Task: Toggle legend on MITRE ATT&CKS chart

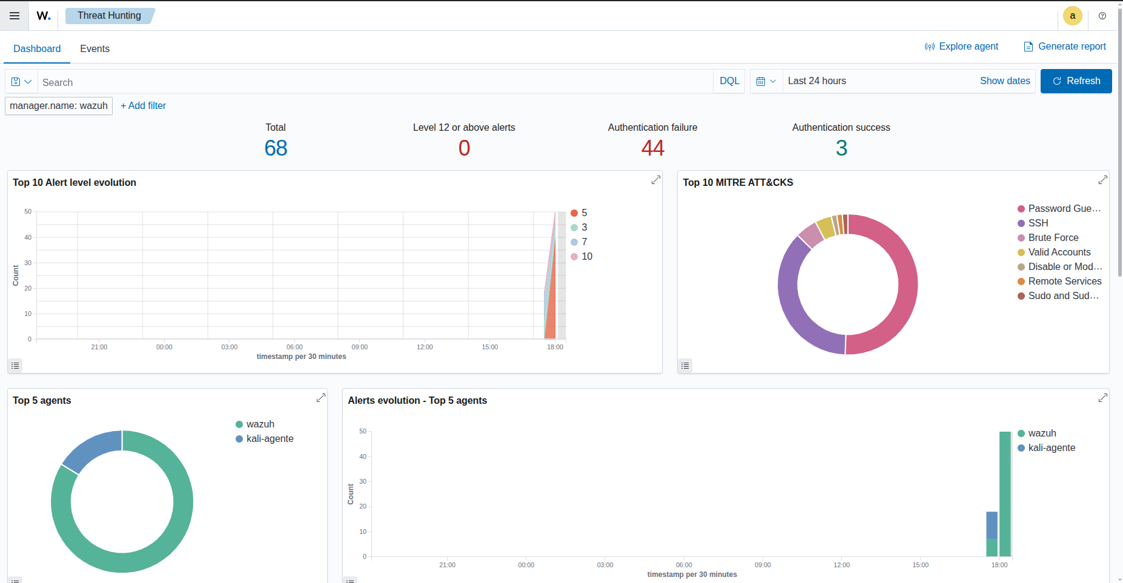Action: [x=685, y=366]
